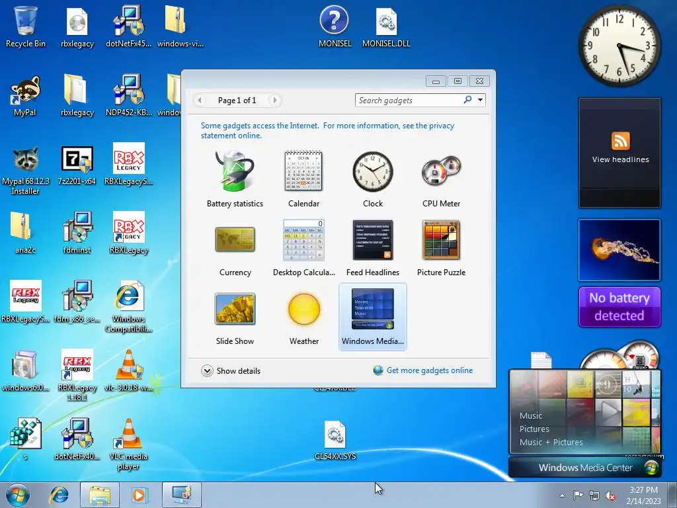Select CL54XX.SYS file icon
This screenshot has height=508, width=677.
335,440
